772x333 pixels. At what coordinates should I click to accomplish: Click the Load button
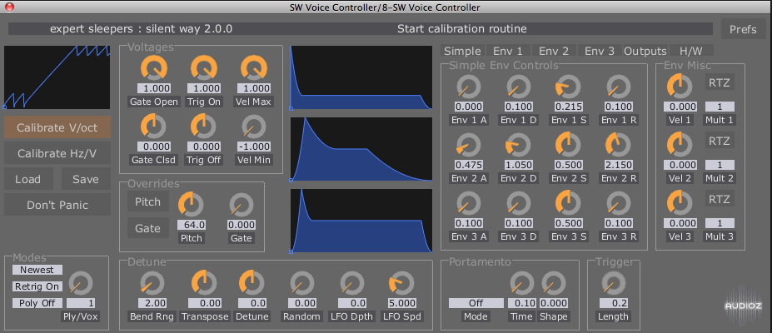point(27,179)
